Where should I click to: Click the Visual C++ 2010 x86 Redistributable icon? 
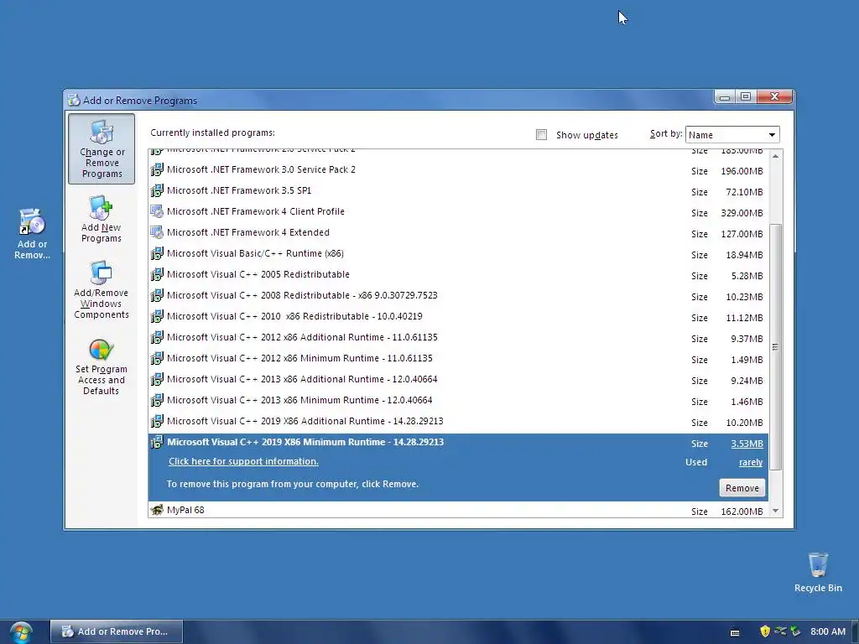click(157, 316)
